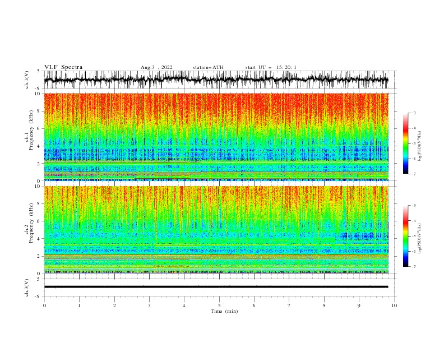Click the "station=ATH" header label
Screen dimensions: 444x343
click(x=208, y=67)
